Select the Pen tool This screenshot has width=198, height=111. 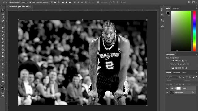3,60
